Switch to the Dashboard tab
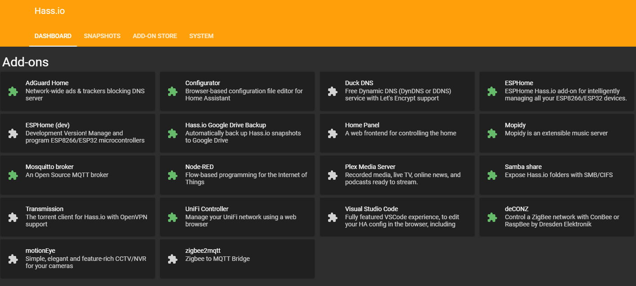The width and height of the screenshot is (636, 286). click(x=53, y=36)
